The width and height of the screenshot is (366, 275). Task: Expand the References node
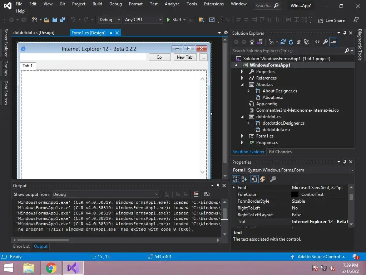(x=242, y=78)
